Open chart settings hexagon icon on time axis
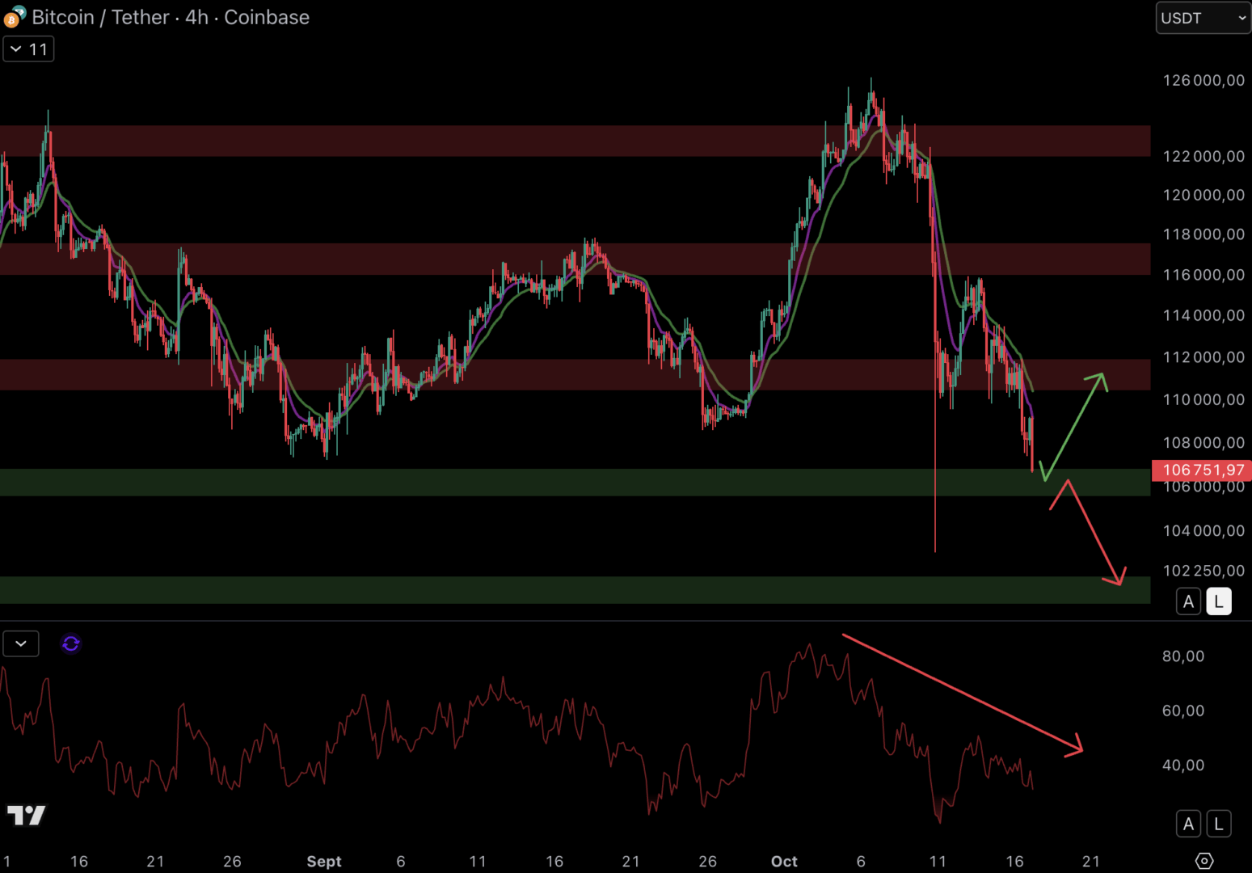The image size is (1252, 873). pos(1204,861)
